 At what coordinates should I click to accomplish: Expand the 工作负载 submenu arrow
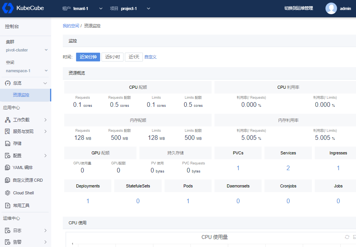pos(45,120)
